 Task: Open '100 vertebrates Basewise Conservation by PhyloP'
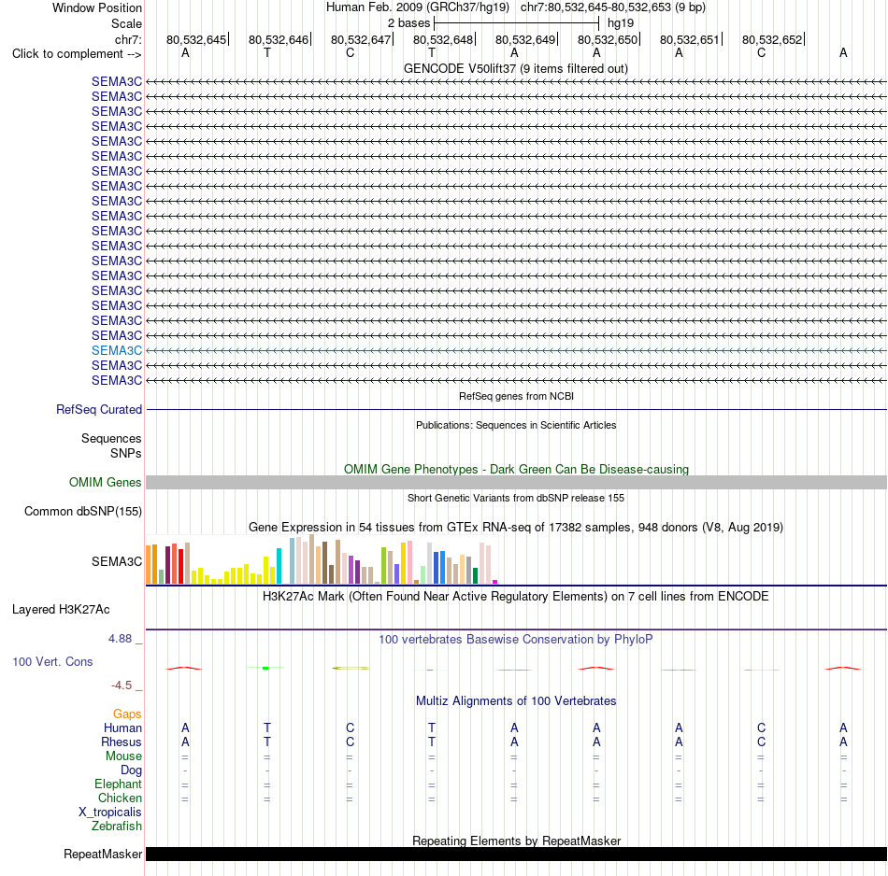point(515,640)
